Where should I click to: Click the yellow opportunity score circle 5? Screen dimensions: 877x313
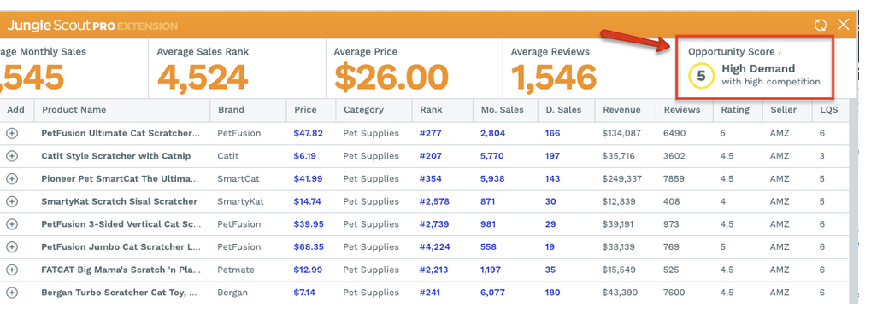click(x=701, y=76)
